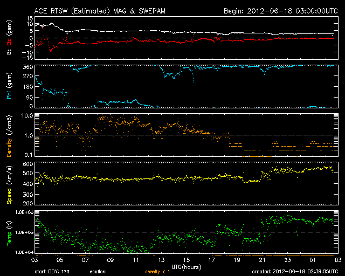Image resolution: width=345 pixels, height=276 pixels.
Task: Click the 600 tick on the Speed axis
Action: [28, 164]
